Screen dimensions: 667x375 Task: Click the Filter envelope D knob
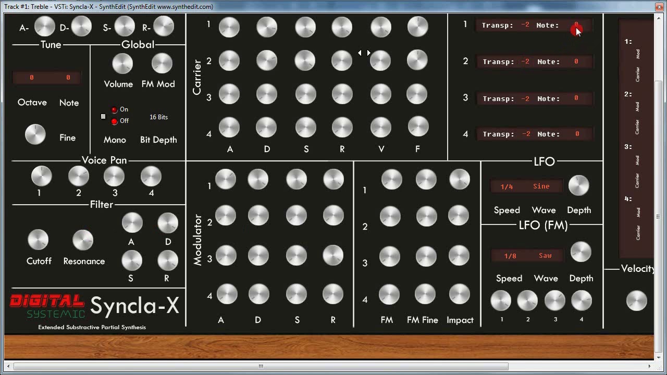coord(168,222)
